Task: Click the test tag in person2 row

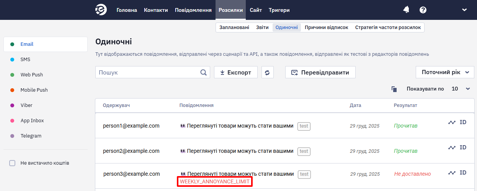Action: click(x=304, y=151)
